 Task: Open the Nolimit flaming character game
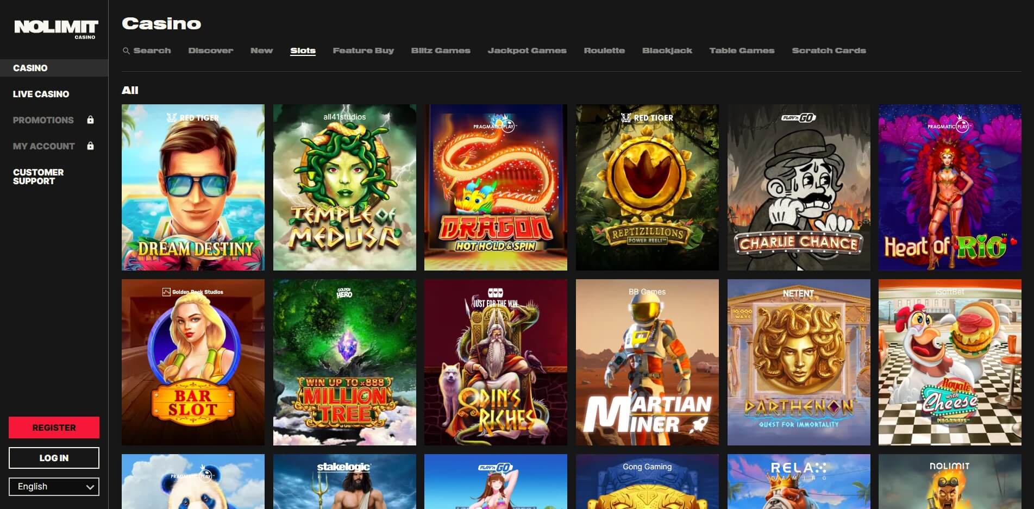click(x=950, y=482)
